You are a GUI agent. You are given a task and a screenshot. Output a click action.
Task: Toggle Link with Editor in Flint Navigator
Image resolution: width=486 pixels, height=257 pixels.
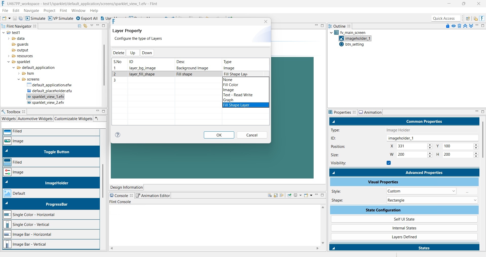(85, 26)
